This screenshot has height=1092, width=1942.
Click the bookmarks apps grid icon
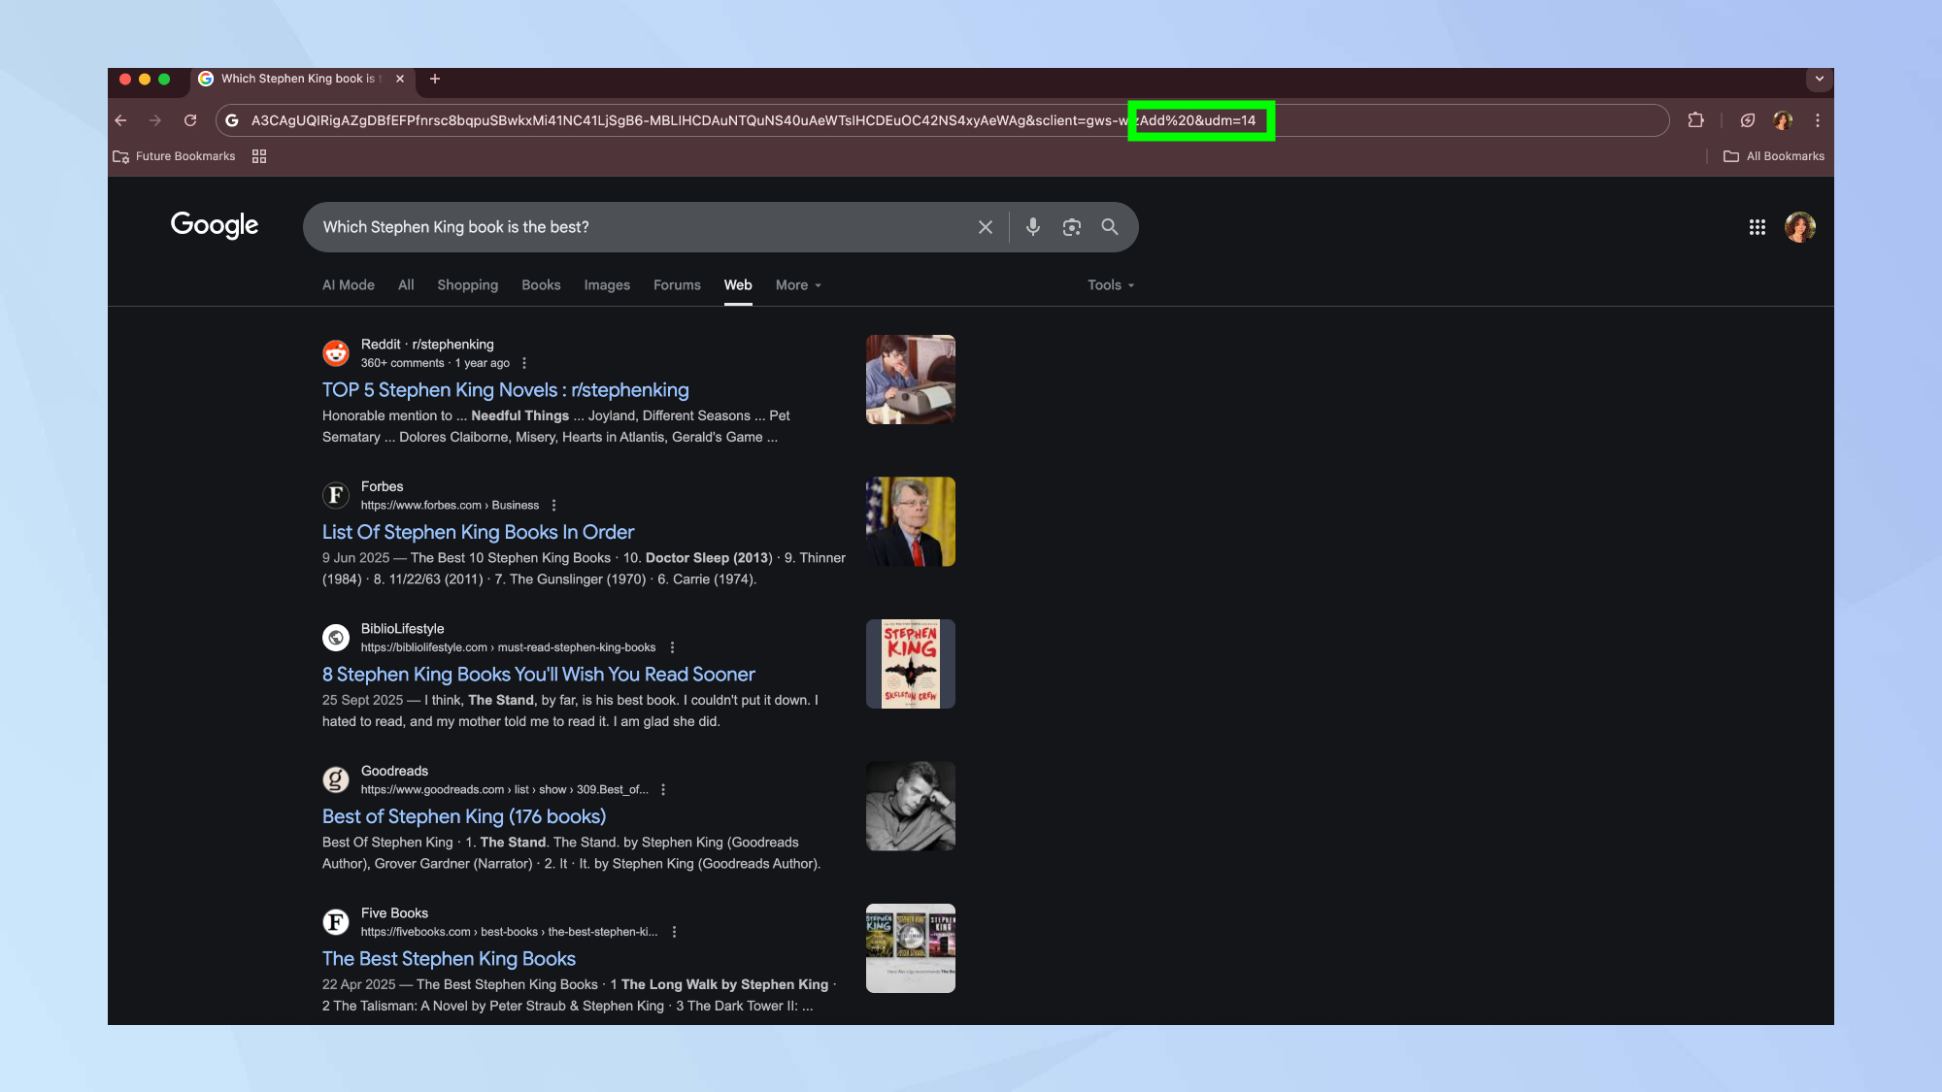pos(259,156)
